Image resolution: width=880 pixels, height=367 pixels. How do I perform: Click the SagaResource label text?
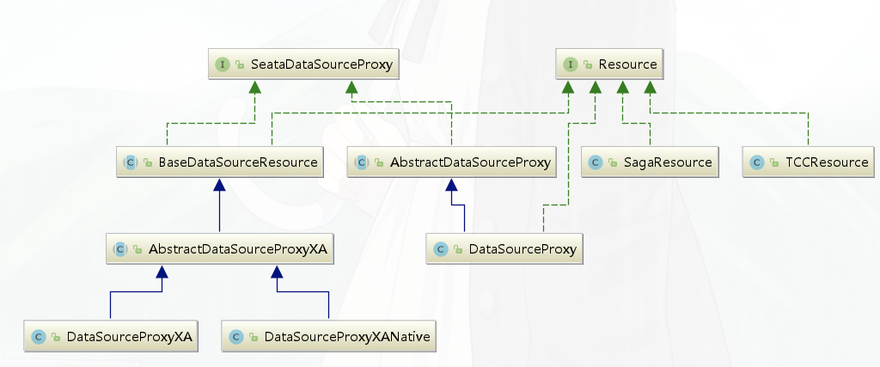(x=668, y=162)
